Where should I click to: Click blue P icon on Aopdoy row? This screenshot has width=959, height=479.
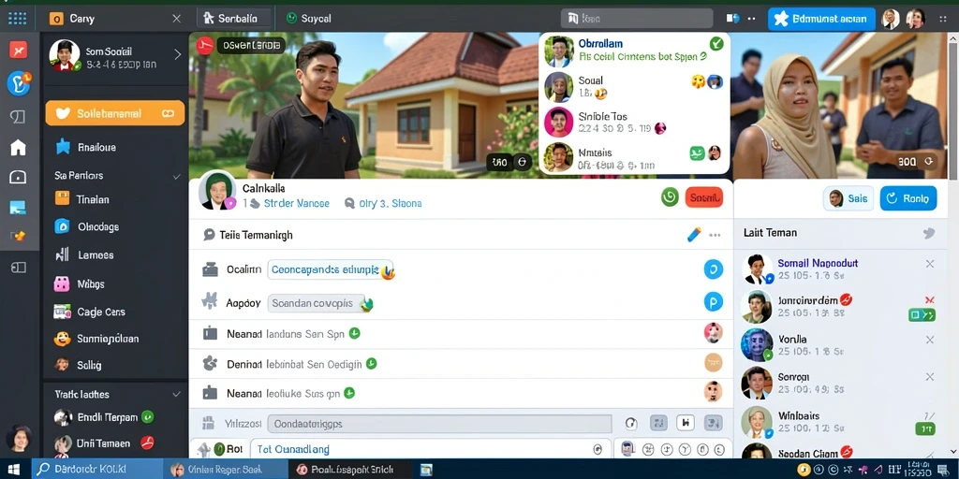713,302
